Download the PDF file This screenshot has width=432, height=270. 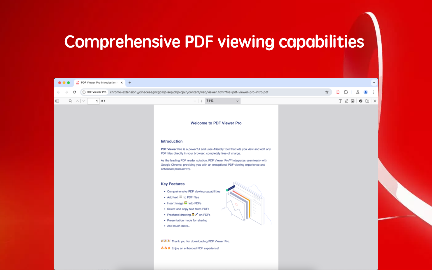pyautogui.click(x=367, y=101)
